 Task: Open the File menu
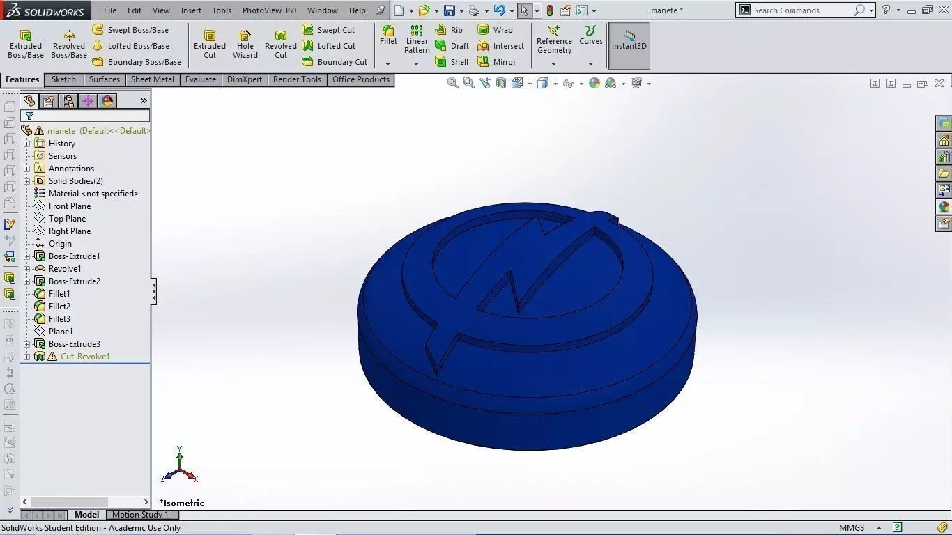[110, 10]
